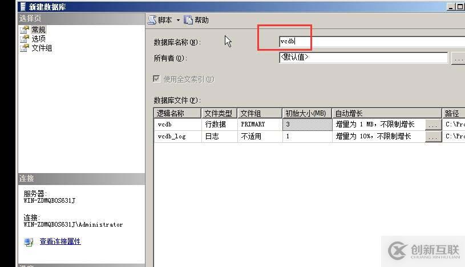Maximize the 新建数据库 window
This screenshot has height=267, width=465.
(x=460, y=6)
